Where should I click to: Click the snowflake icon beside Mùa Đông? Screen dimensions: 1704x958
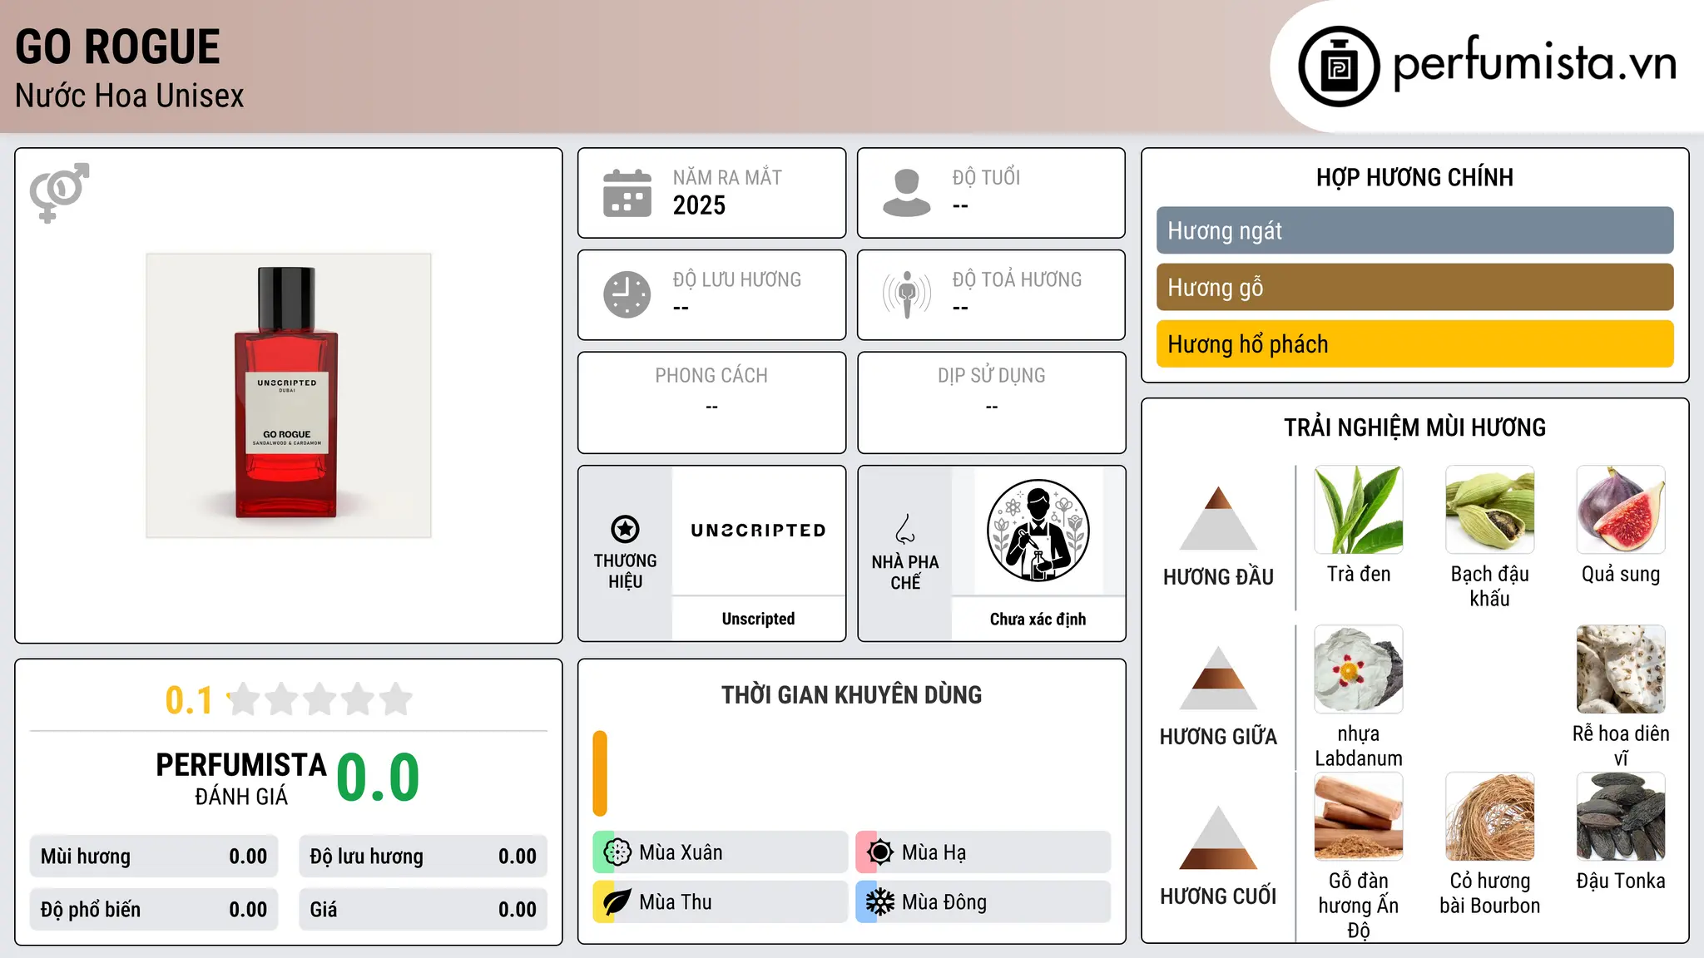[879, 902]
